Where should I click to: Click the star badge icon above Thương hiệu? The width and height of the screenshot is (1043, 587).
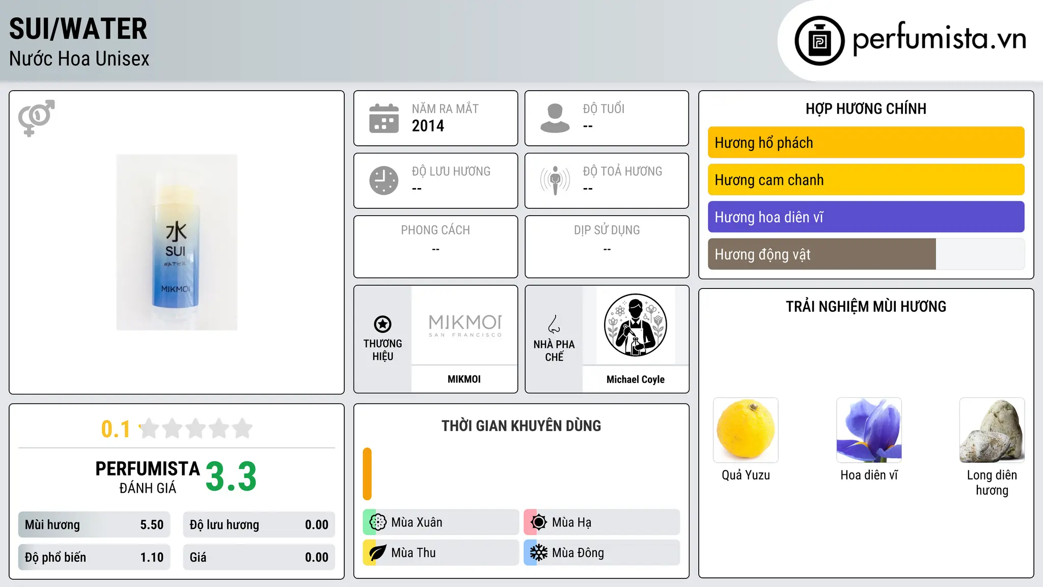pyautogui.click(x=382, y=324)
